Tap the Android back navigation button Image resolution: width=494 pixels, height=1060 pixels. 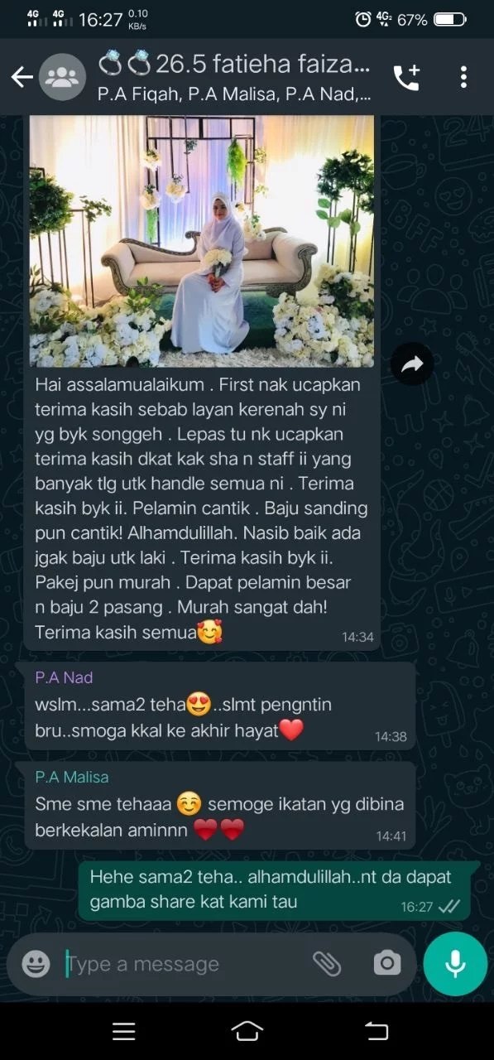click(376, 1031)
